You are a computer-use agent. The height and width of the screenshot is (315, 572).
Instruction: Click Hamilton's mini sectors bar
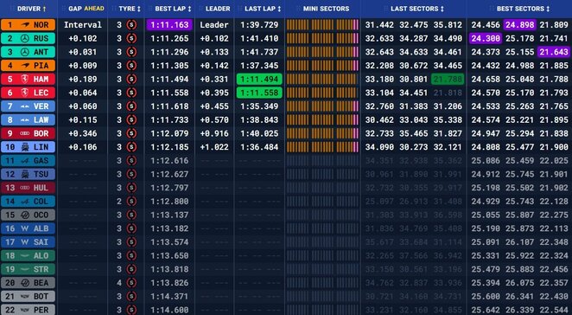(322, 79)
